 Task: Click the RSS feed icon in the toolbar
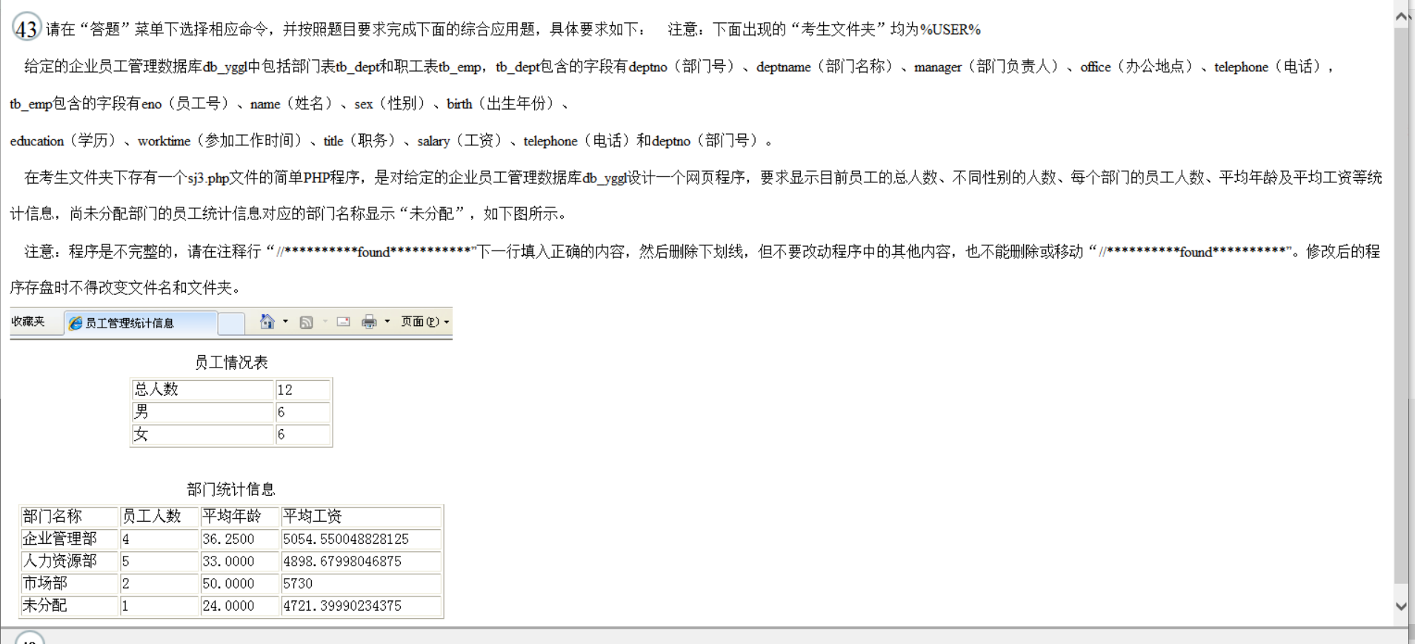tap(306, 322)
